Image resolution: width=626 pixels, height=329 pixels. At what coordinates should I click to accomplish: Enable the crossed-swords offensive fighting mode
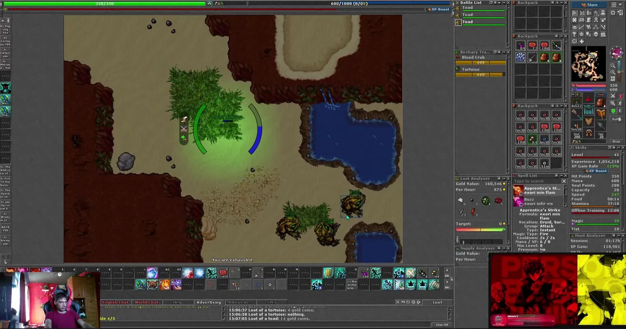tap(613, 96)
